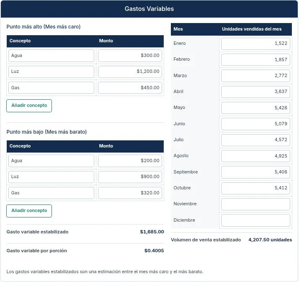Edit the Agua concept field in Punto más alto
The image size is (299, 282).
click(51, 56)
